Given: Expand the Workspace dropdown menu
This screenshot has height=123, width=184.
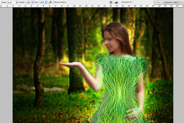Looking at the screenshot, I should pos(126,2).
